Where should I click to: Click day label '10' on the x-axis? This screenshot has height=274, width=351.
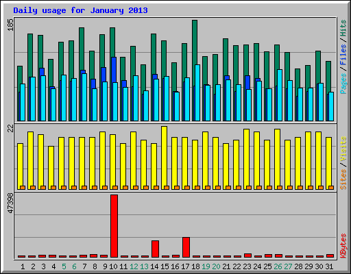[113, 266]
